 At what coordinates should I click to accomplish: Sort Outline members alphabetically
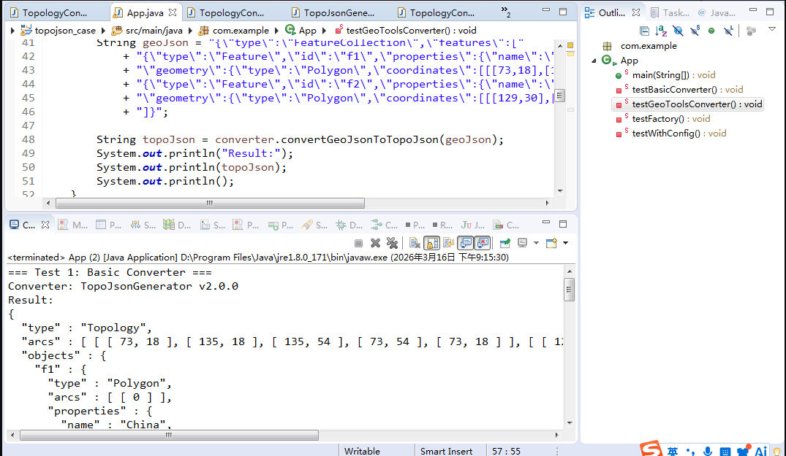(661, 31)
